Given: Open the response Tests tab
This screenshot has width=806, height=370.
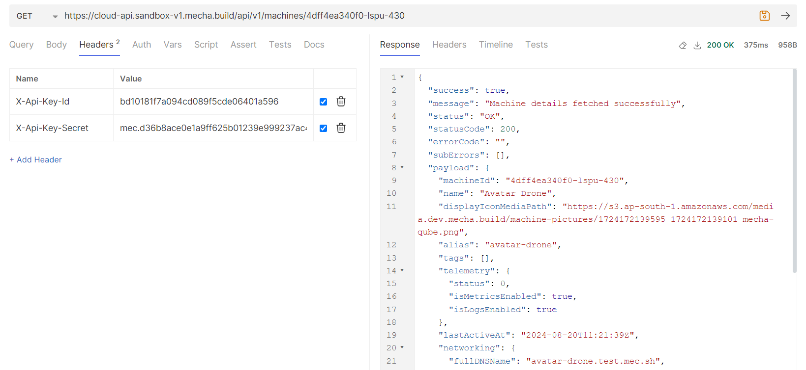Looking at the screenshot, I should (x=537, y=45).
